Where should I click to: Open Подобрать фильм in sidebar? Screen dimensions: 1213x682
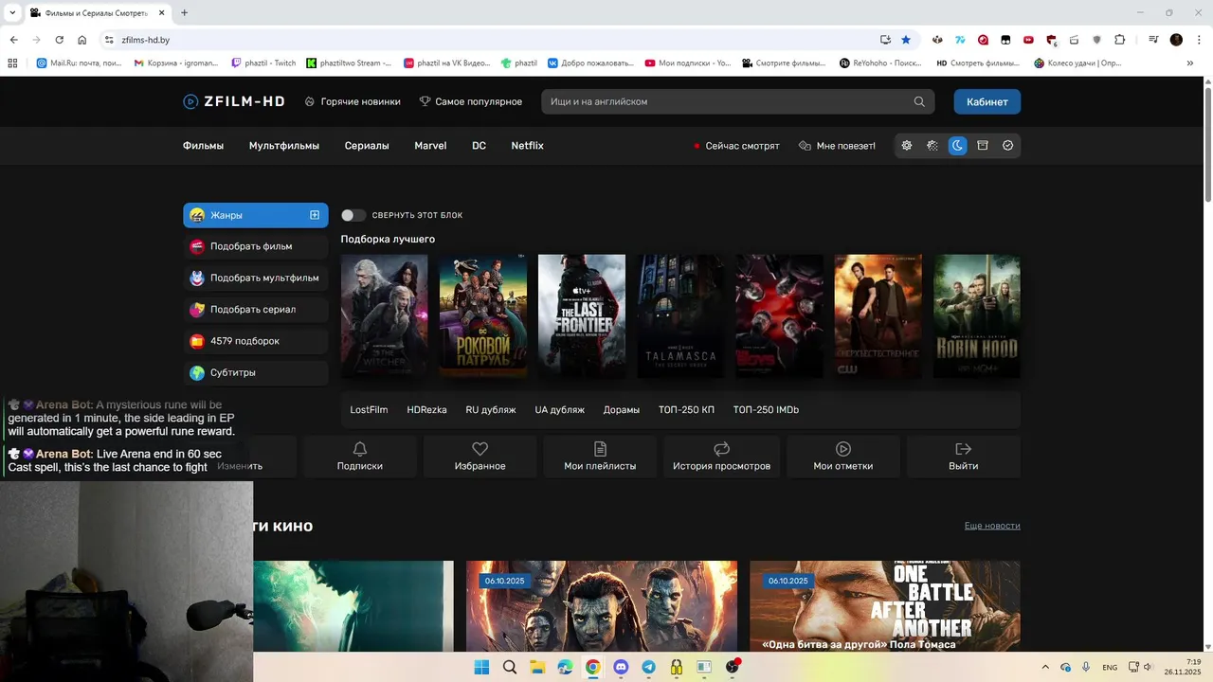pyautogui.click(x=256, y=246)
